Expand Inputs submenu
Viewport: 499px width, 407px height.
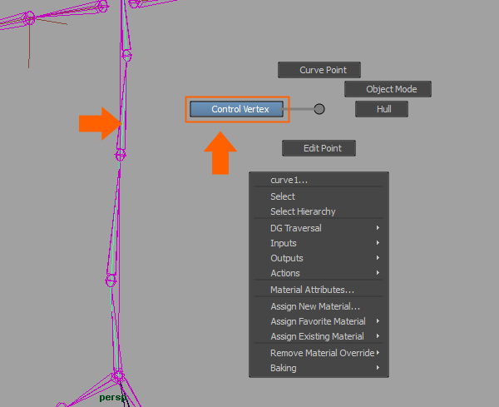[319, 243]
